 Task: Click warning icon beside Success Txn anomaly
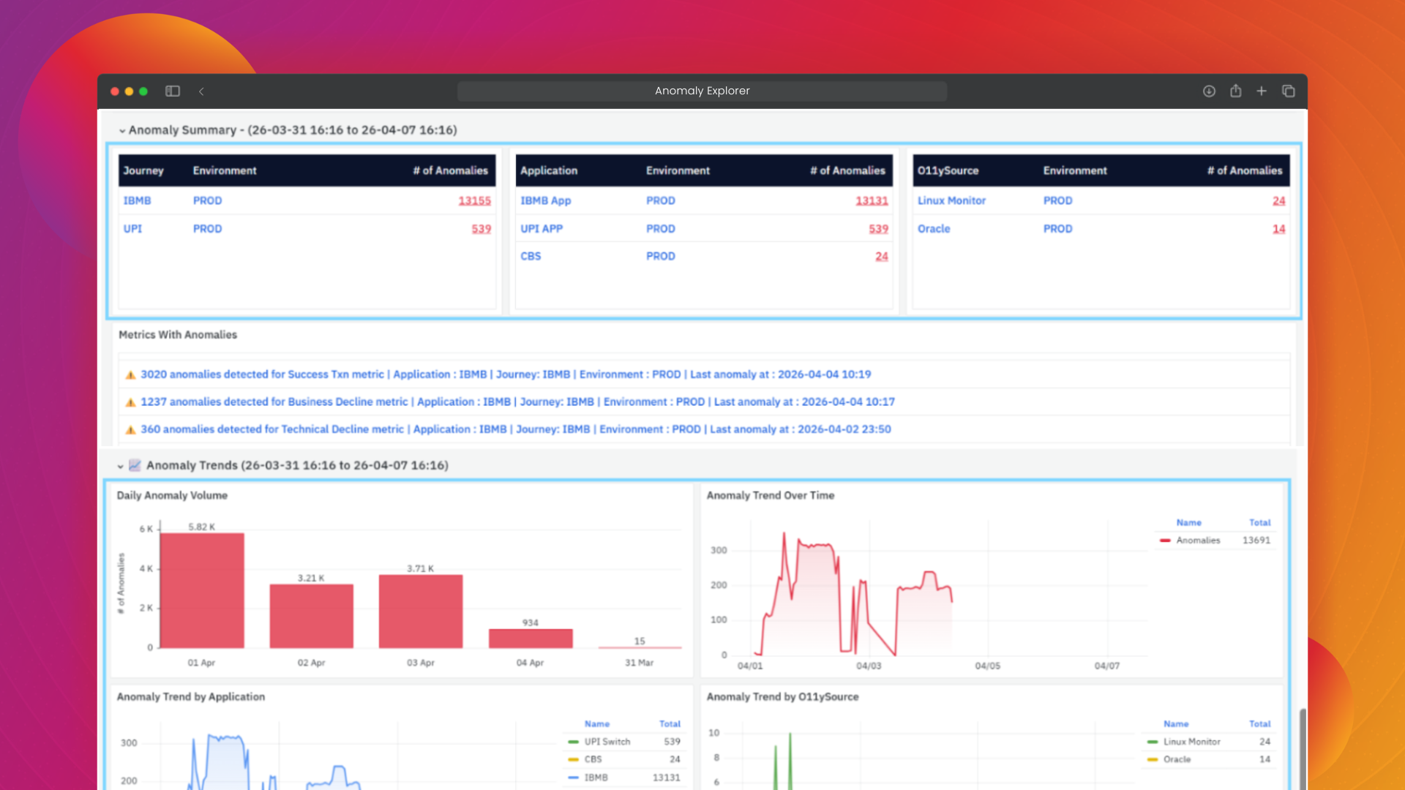[130, 375]
